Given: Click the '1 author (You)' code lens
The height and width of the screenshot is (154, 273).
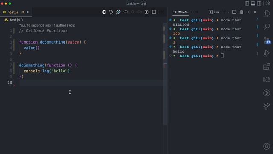Looking at the screenshot, I should tap(64, 25).
